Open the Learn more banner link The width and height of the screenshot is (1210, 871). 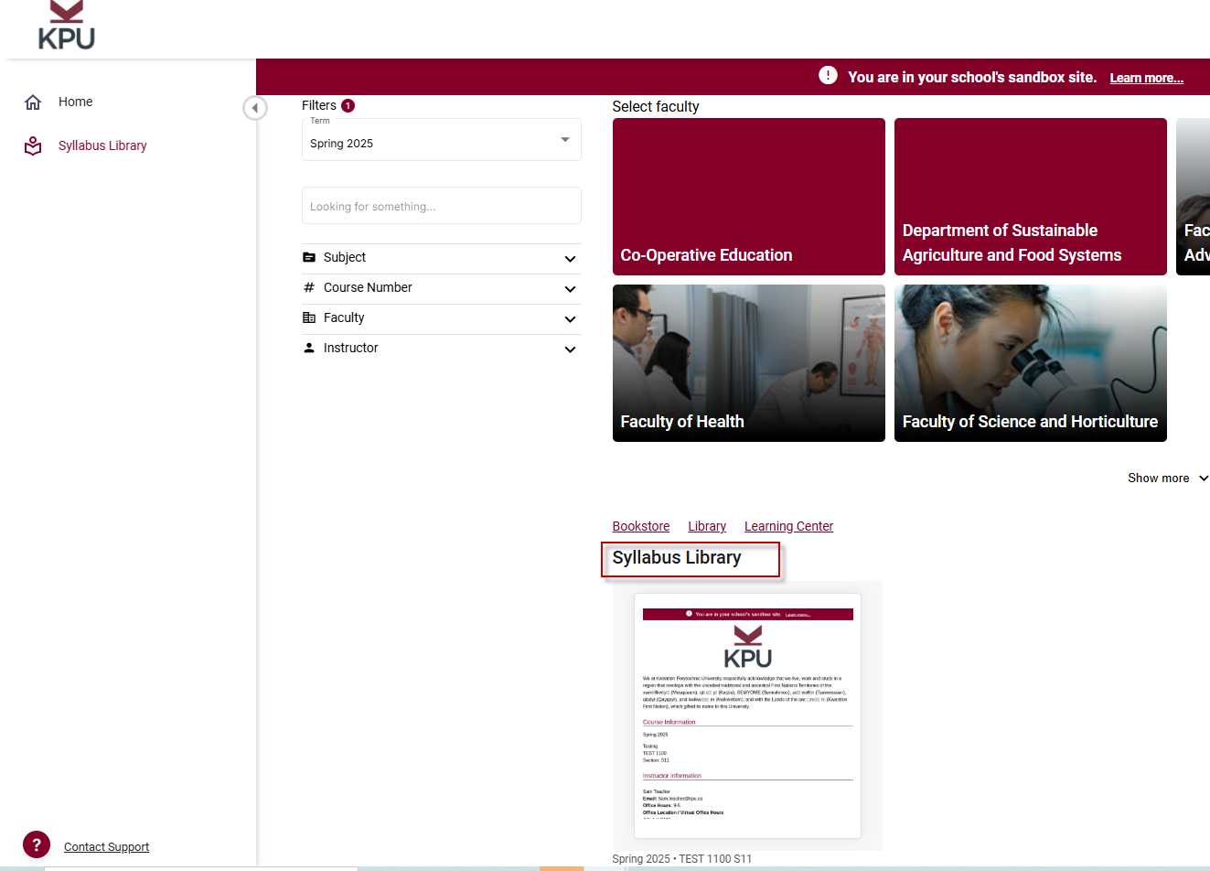[x=1147, y=78]
